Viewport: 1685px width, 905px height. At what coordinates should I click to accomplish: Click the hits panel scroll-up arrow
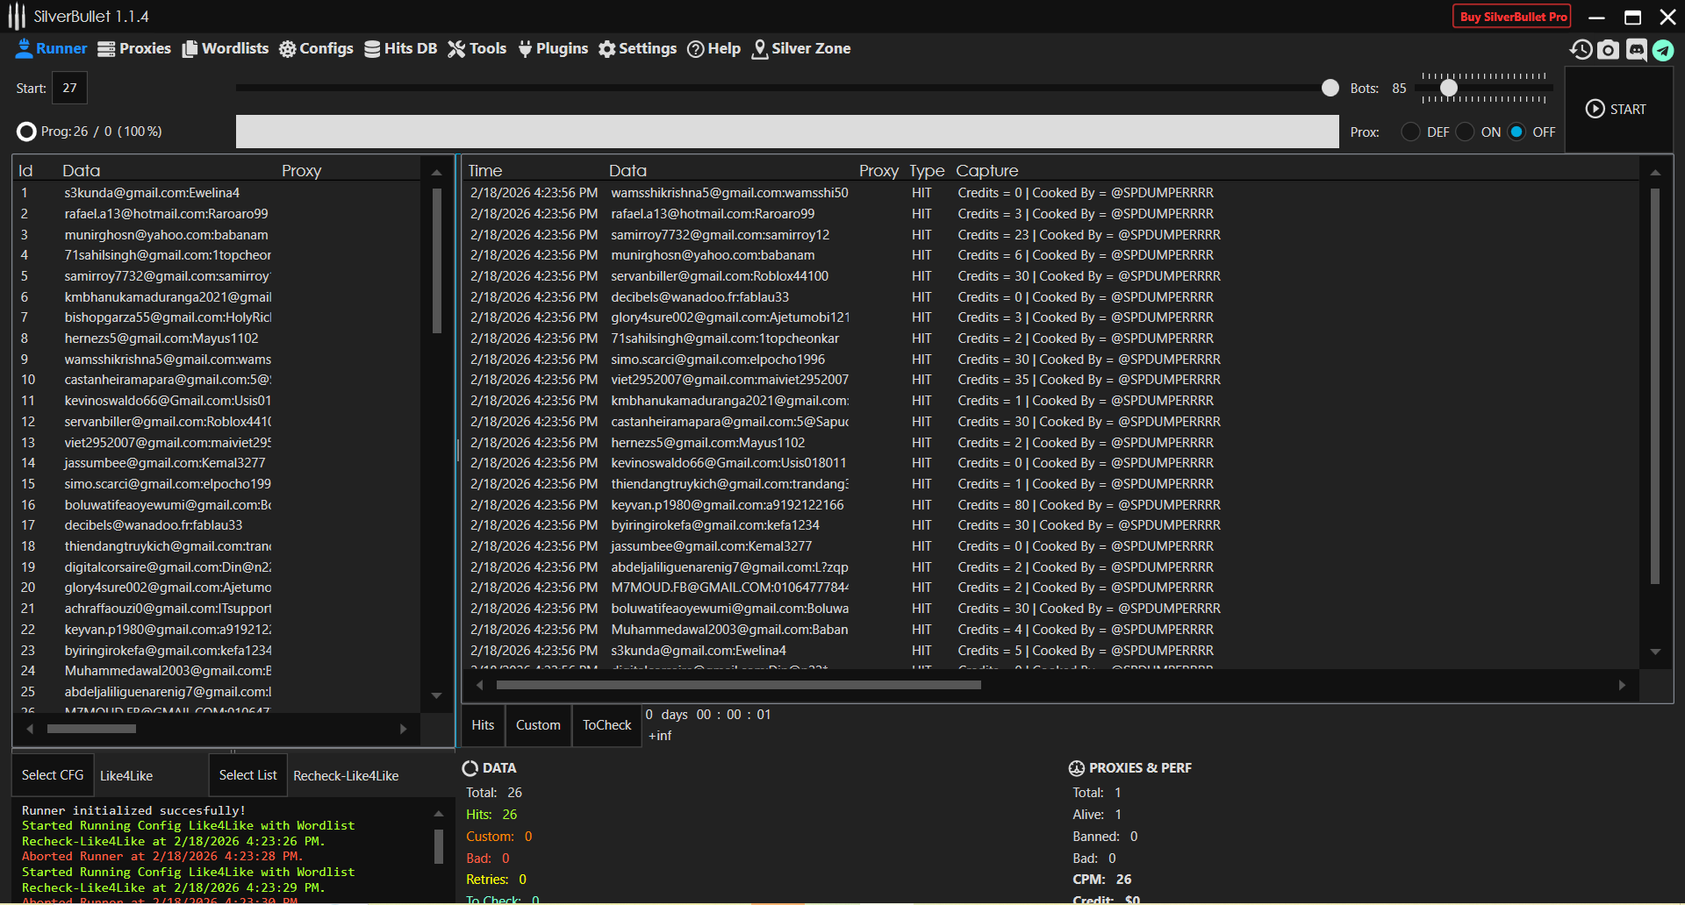coord(1655,173)
